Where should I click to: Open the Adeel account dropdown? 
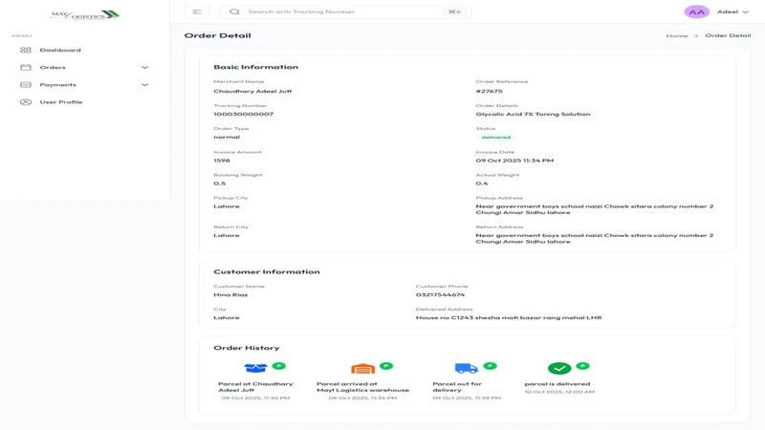click(732, 11)
